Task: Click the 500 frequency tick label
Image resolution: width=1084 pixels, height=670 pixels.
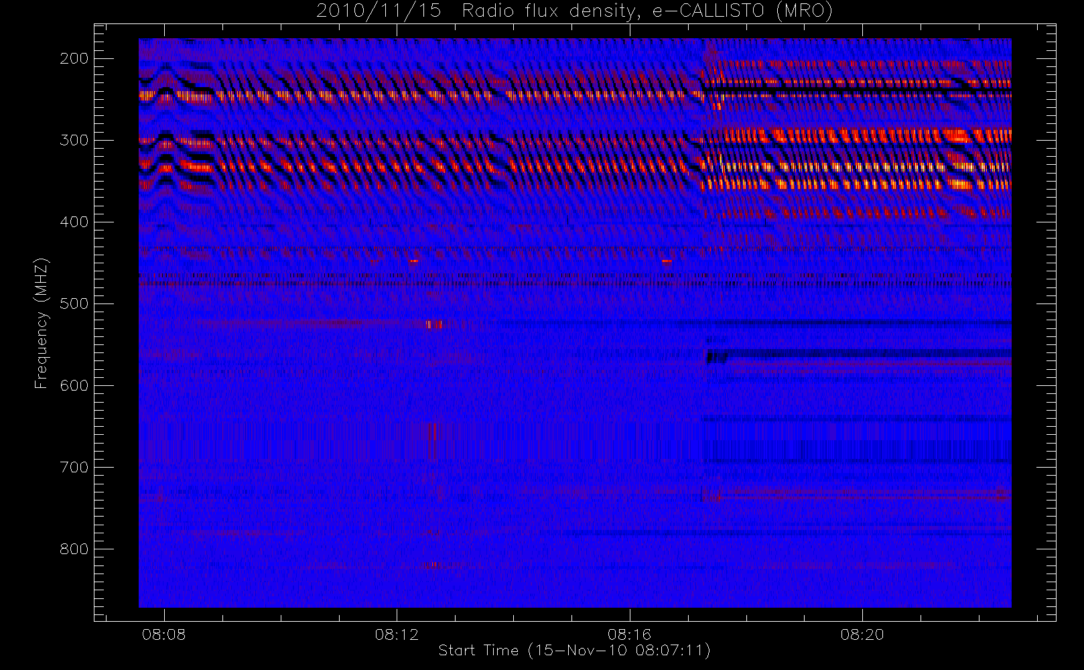Action: pos(74,304)
